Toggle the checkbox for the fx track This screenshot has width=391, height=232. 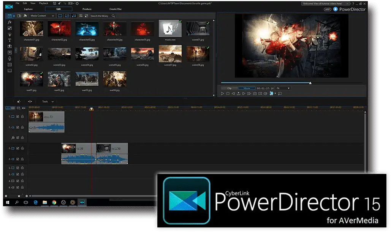point(18,137)
